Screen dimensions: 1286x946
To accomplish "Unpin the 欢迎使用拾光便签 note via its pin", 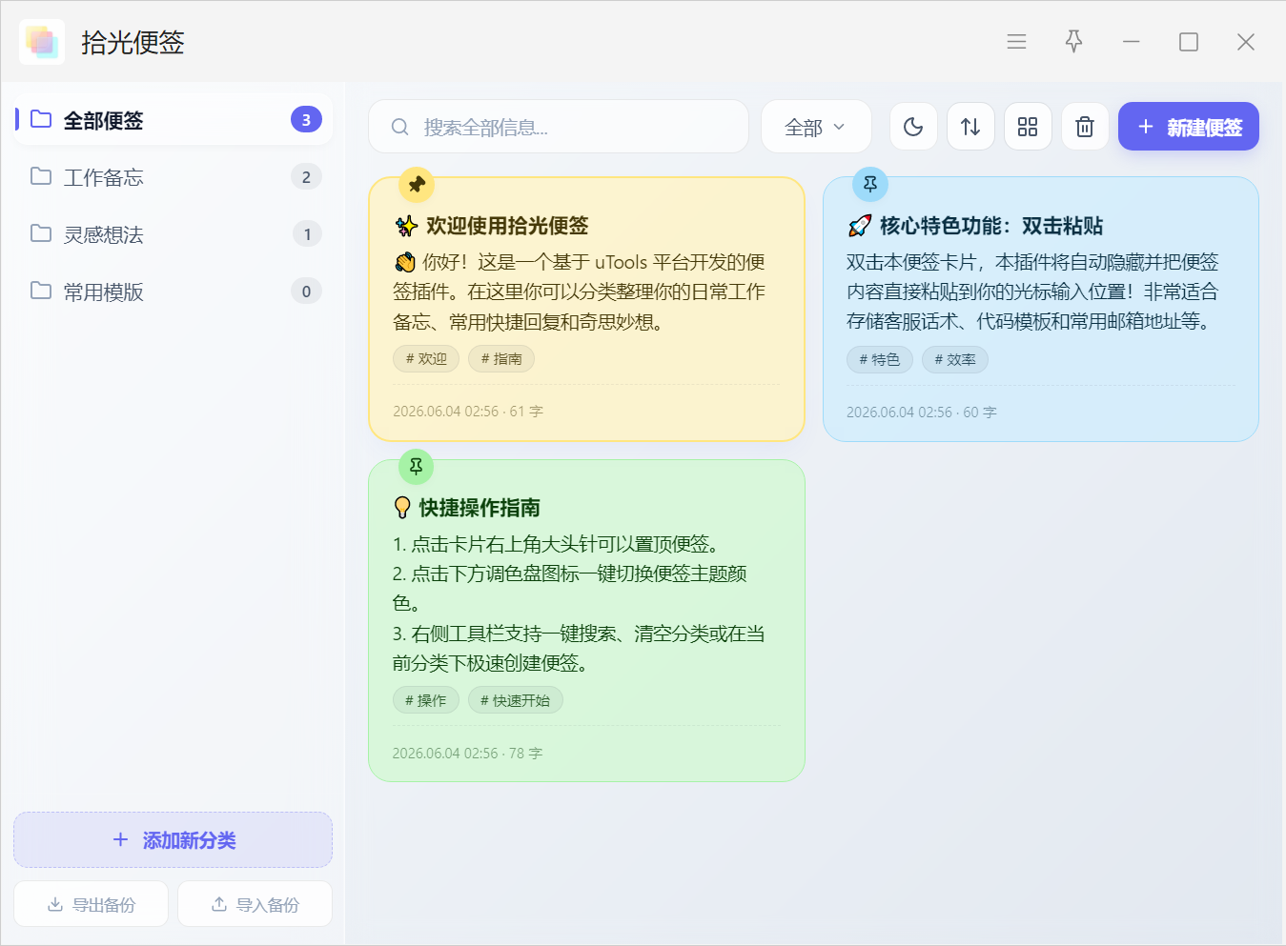I will [x=417, y=185].
